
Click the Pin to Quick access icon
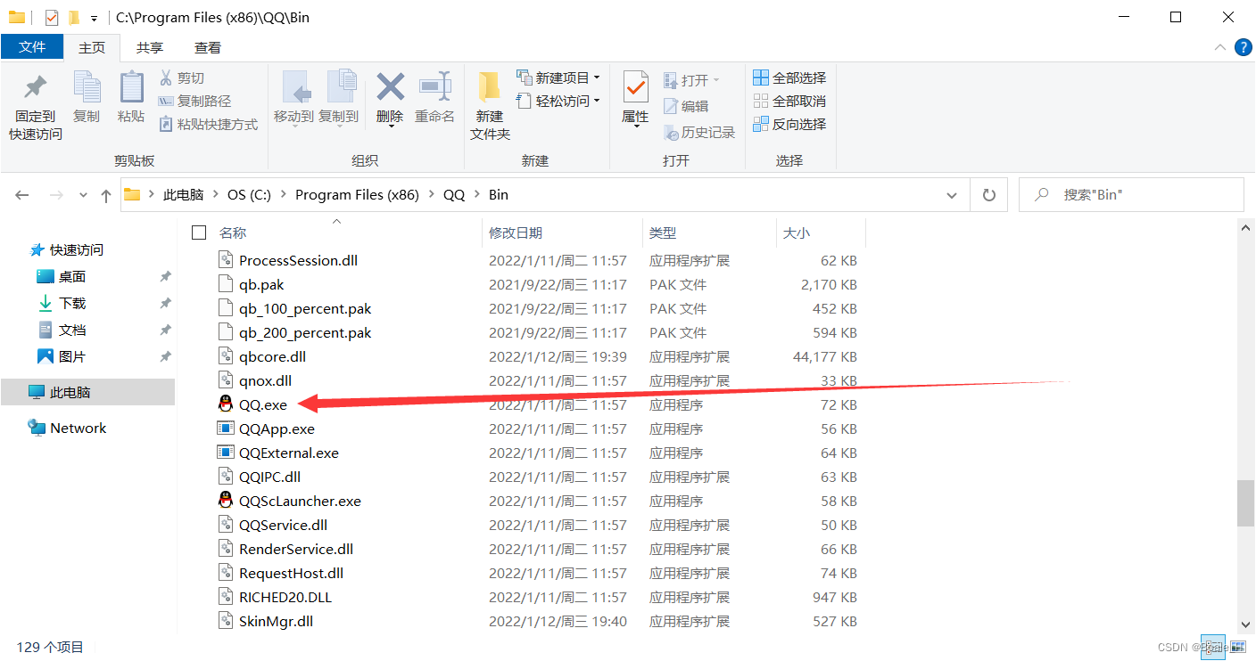[x=36, y=87]
